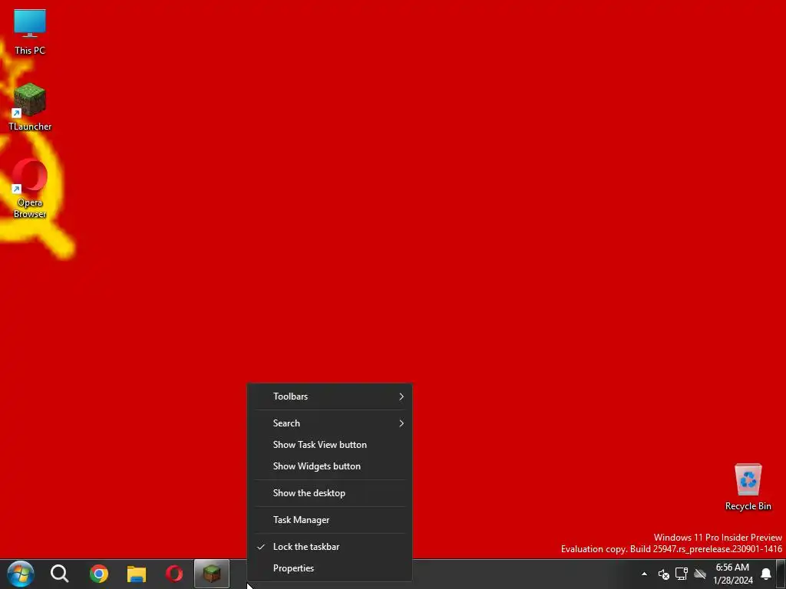Open the notifications bell icon

tap(765, 574)
